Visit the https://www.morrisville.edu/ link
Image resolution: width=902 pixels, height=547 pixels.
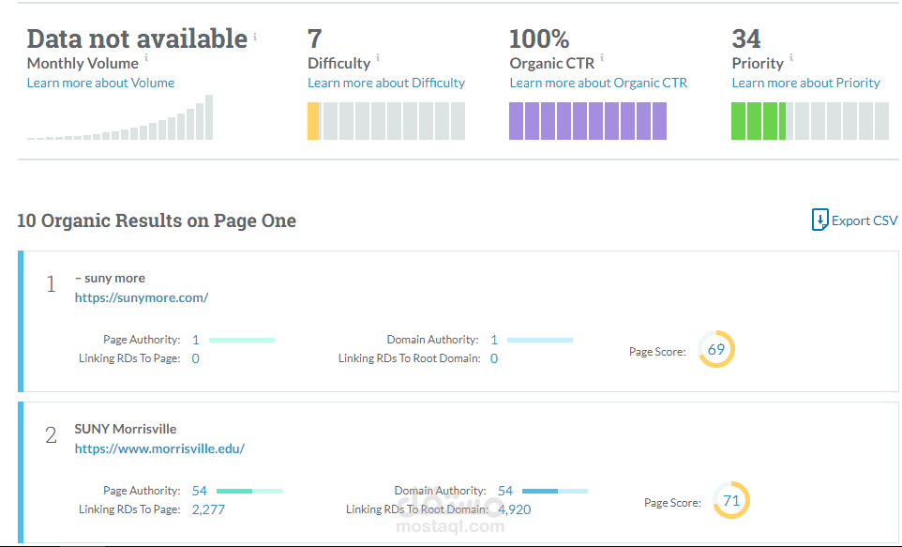coord(159,448)
